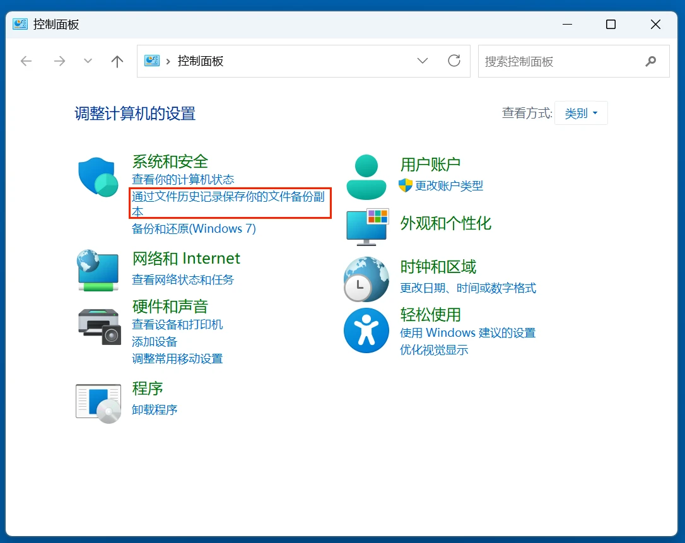Viewport: 685px width, 543px height.
Task: Click the 轻松使用 accessibility icon
Action: pyautogui.click(x=366, y=330)
